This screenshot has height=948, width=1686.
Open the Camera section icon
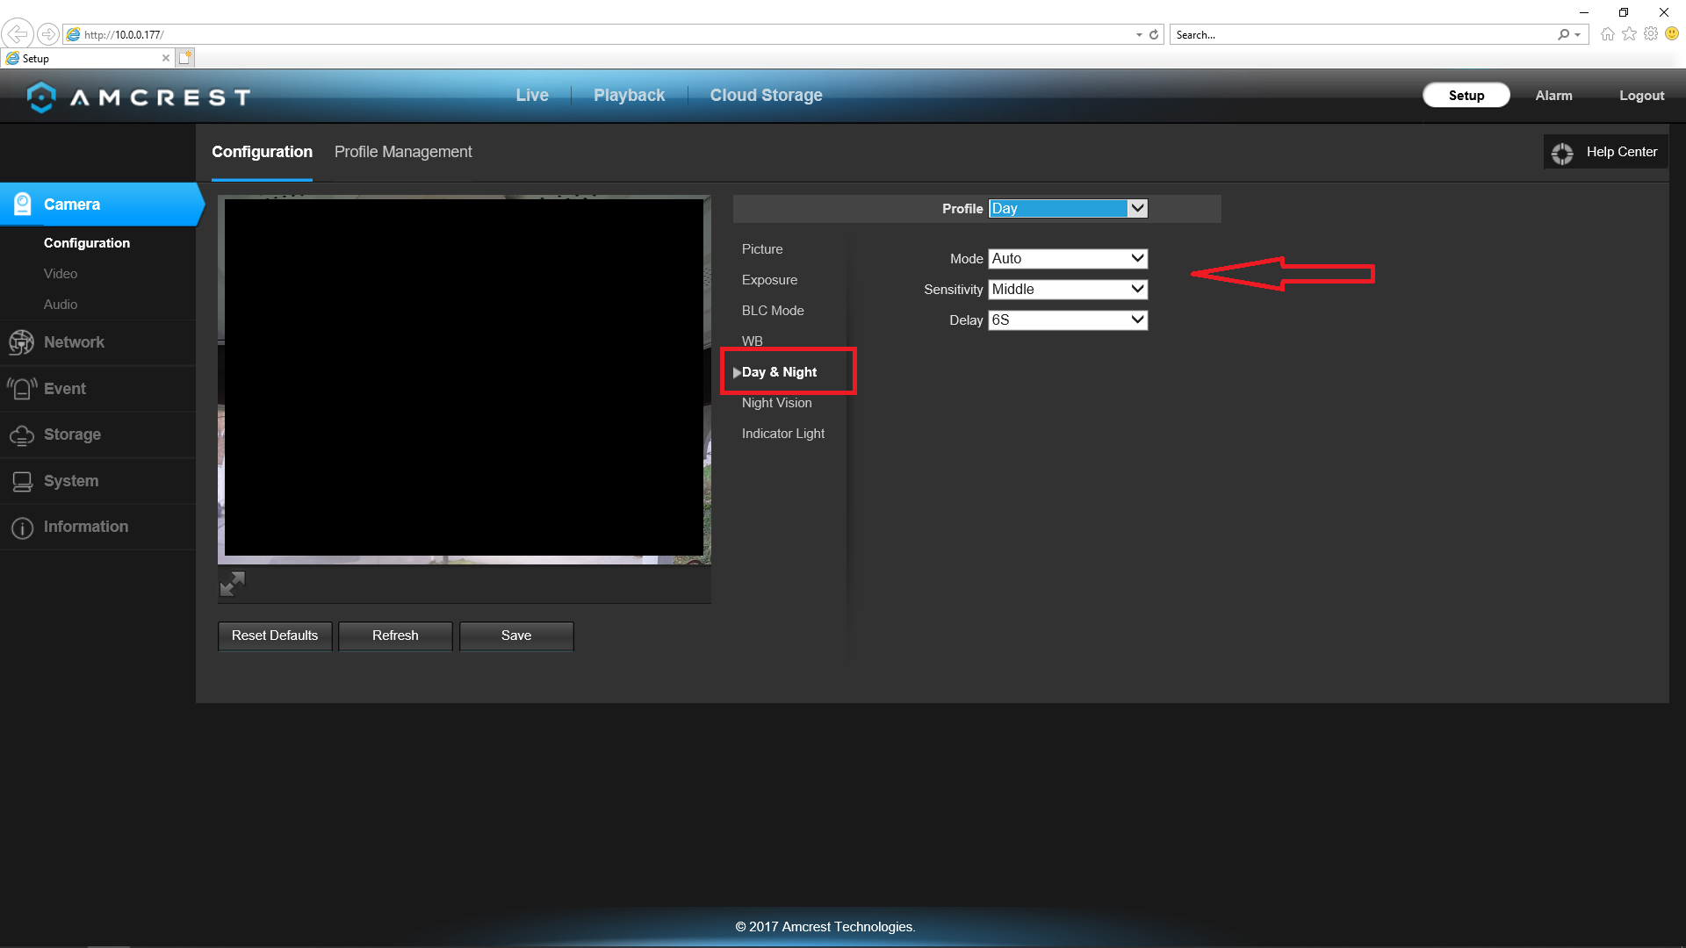click(23, 204)
